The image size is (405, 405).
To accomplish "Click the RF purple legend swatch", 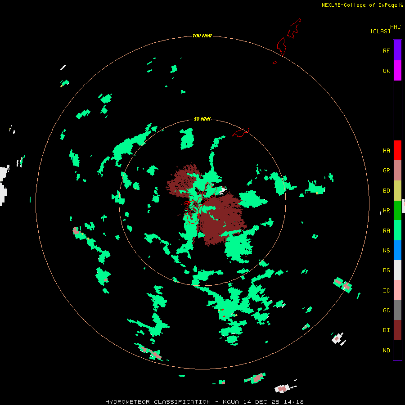I will (397, 50).
